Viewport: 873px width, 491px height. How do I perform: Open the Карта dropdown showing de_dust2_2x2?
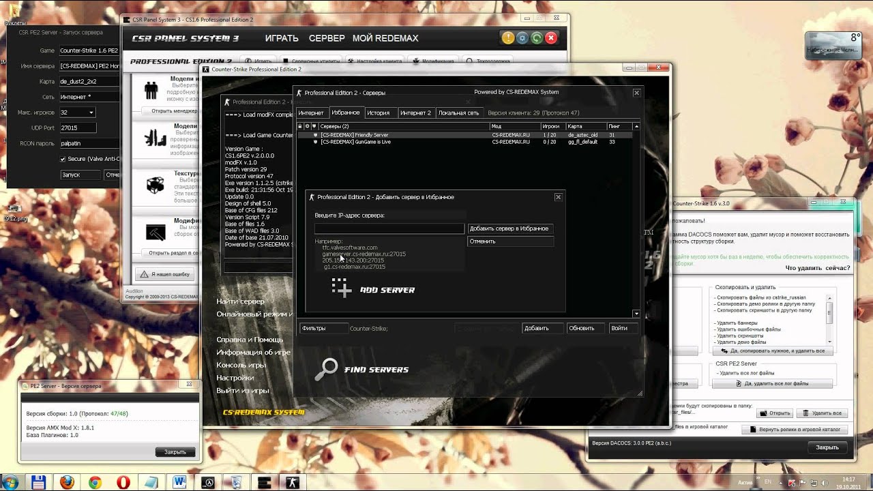[89, 81]
